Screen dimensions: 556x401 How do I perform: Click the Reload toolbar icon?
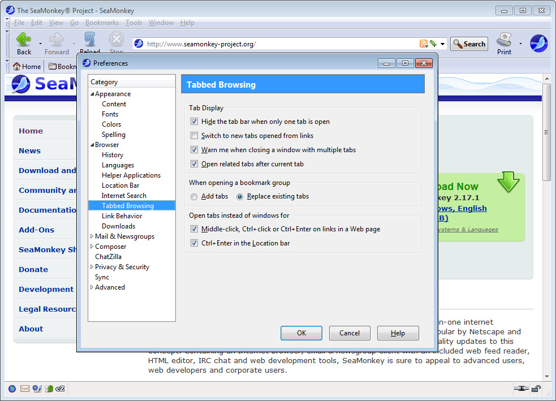click(x=90, y=39)
